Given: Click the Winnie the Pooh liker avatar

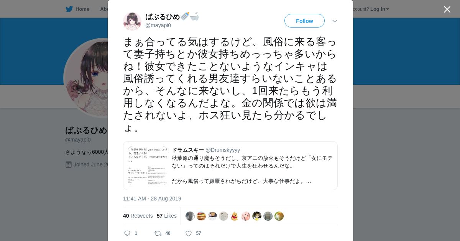Looking at the screenshot, I should pos(235,216).
